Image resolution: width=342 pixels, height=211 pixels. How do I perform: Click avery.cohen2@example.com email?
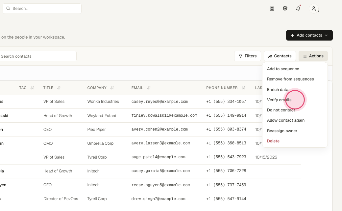click(x=159, y=129)
